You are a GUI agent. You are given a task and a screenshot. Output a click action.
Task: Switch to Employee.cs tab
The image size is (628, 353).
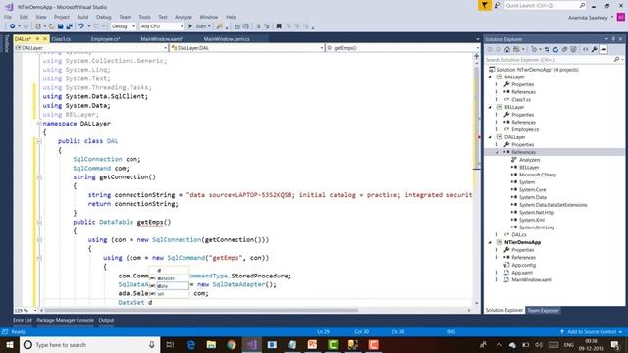tap(105, 39)
